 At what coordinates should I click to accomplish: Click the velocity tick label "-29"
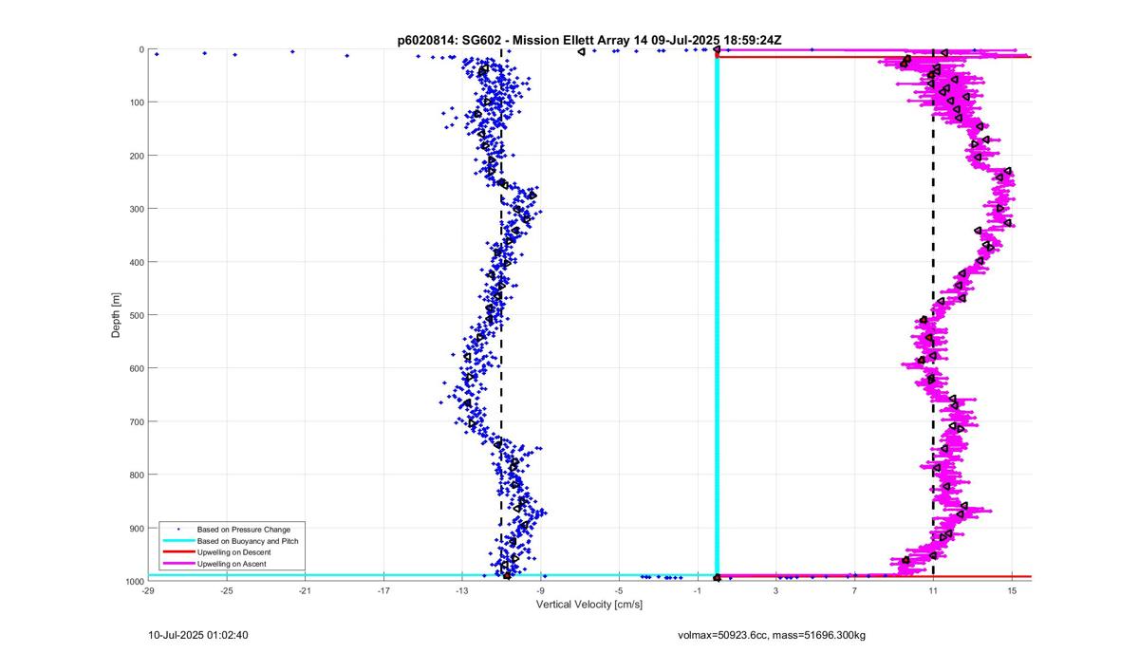pyautogui.click(x=148, y=590)
